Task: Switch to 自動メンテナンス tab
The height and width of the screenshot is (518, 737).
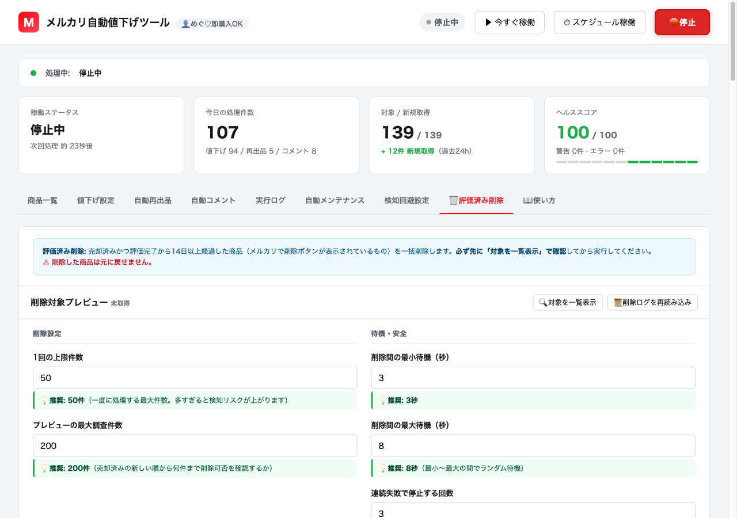Action: 335,200
